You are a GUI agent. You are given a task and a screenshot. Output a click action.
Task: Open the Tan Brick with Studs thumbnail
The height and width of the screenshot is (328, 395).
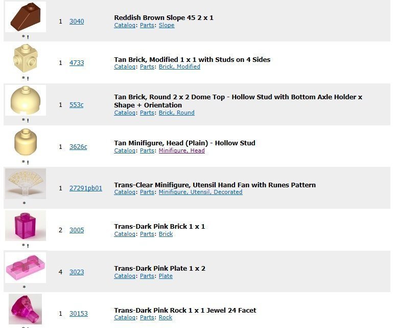coord(26,58)
